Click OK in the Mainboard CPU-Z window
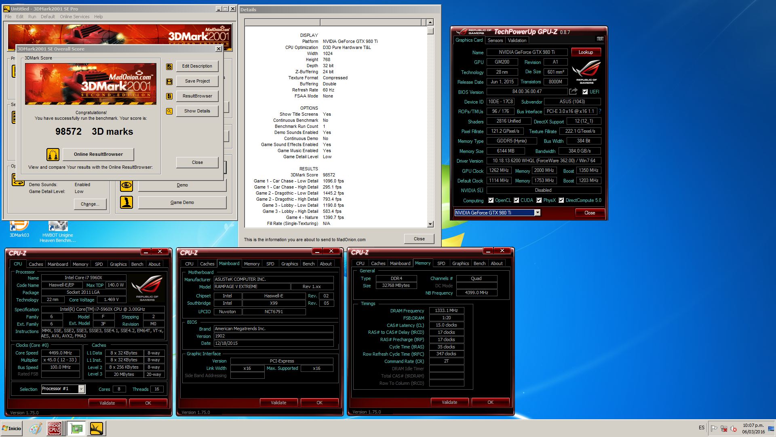Screen dimensions: 776x437 (x=319, y=403)
